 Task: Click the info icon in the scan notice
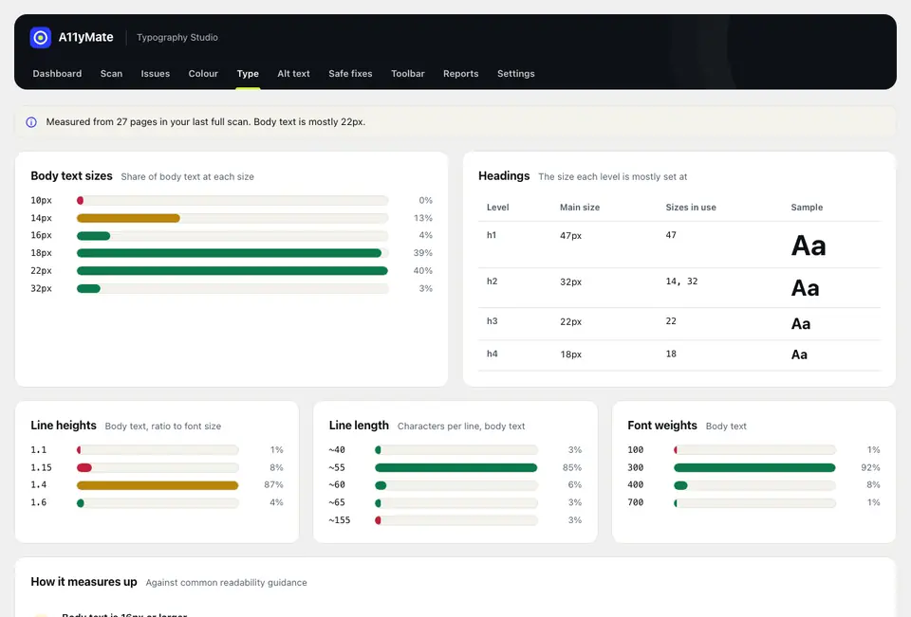point(31,122)
